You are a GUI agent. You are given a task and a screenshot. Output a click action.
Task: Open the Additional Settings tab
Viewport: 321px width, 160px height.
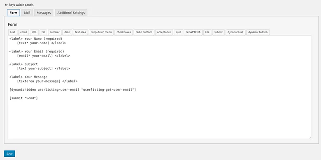(71, 13)
